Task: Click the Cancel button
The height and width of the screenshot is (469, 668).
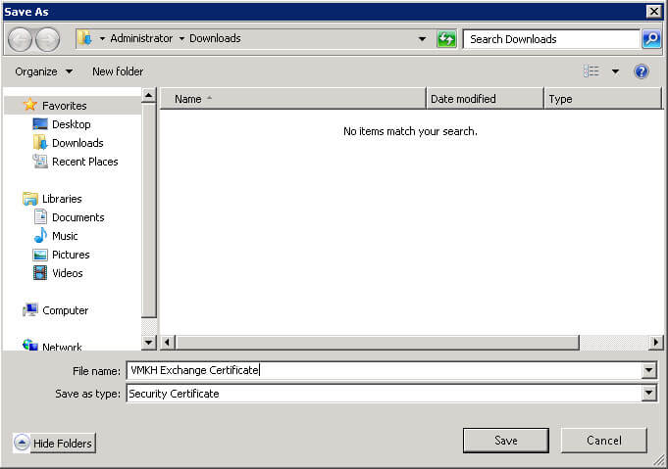Action: (x=604, y=441)
